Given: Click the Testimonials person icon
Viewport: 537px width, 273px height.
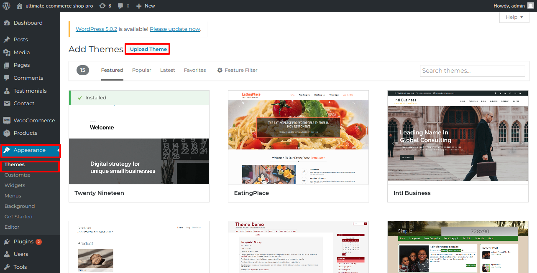Looking at the screenshot, I should click(x=7, y=91).
